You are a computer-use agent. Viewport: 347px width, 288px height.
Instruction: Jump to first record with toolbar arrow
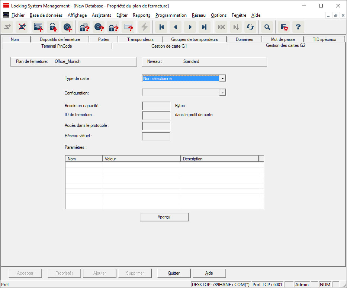pyautogui.click(x=161, y=27)
